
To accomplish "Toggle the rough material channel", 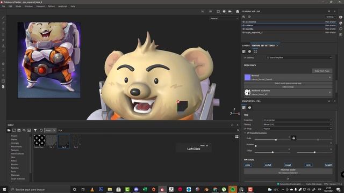I will pos(288,165).
